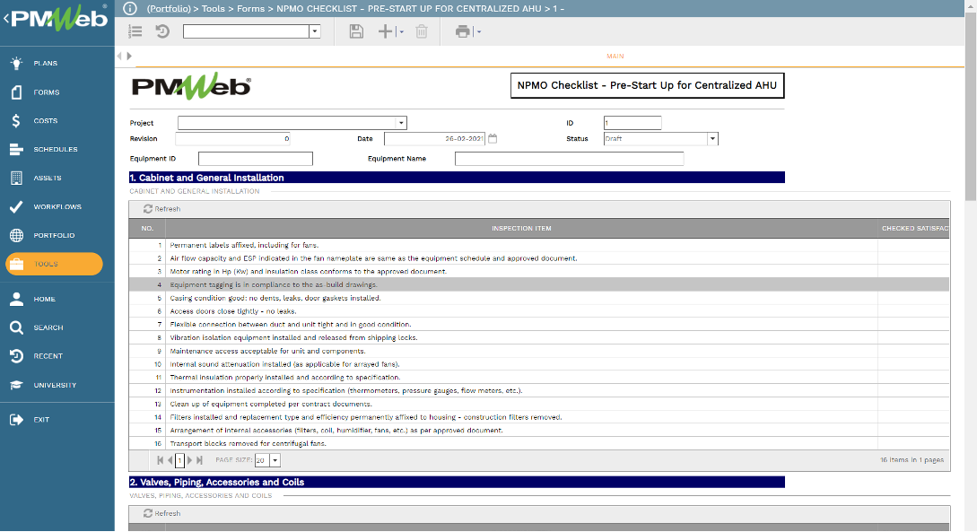This screenshot has width=977, height=532.
Task: Click the Exit door icon
Action: point(17,420)
